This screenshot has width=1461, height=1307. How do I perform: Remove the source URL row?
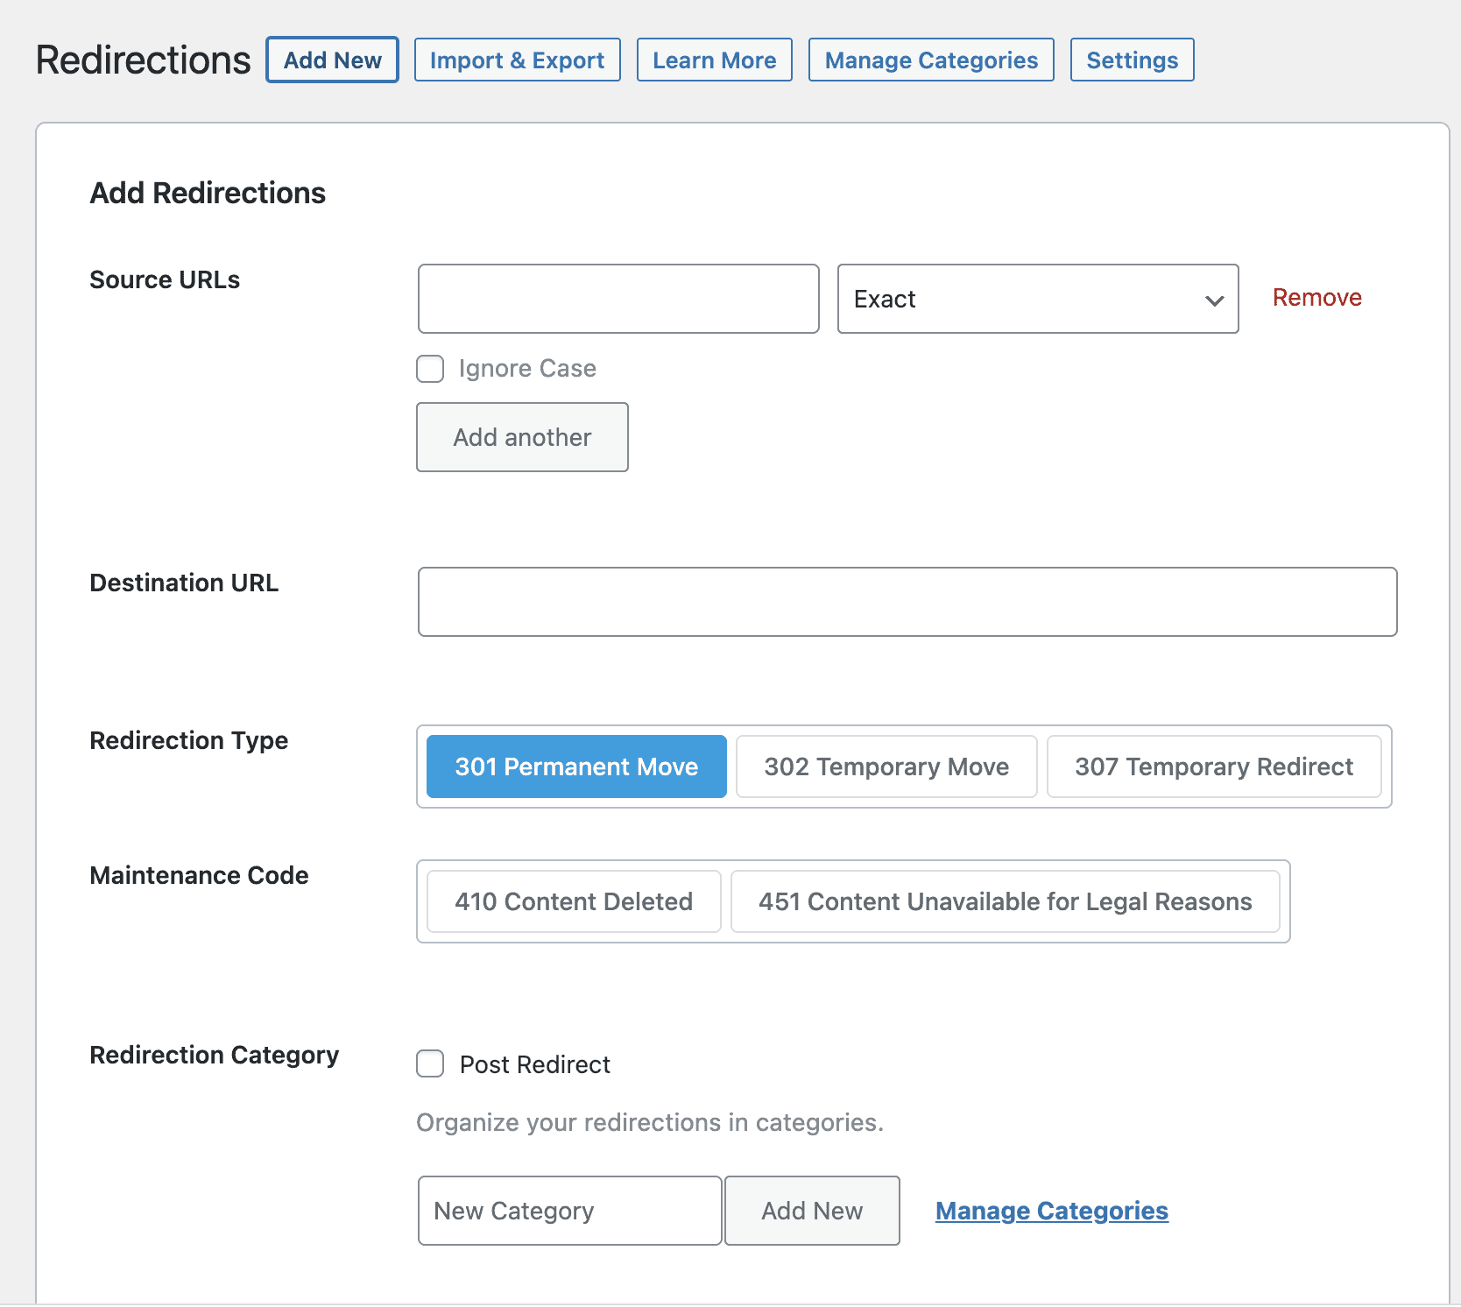tap(1316, 298)
